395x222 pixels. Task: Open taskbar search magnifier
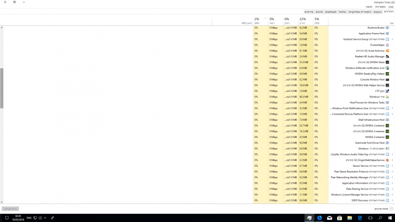coord(380,218)
